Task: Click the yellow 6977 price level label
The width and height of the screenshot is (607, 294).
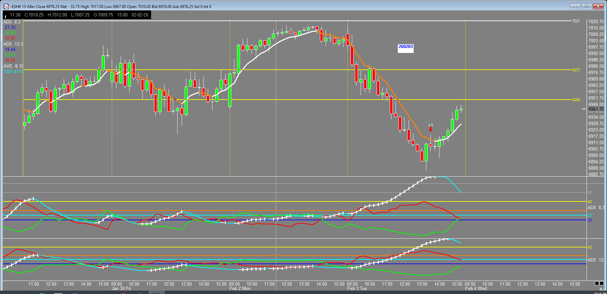Action: (576, 70)
